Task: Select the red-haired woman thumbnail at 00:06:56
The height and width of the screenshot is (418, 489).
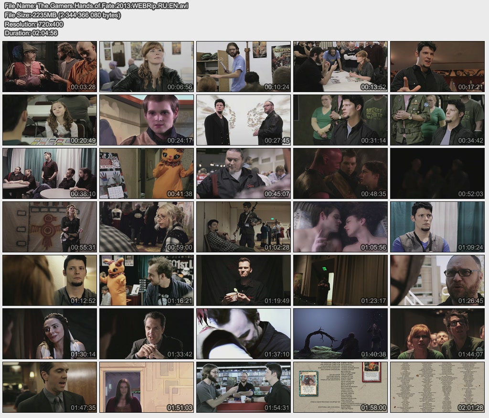Action: (x=147, y=66)
